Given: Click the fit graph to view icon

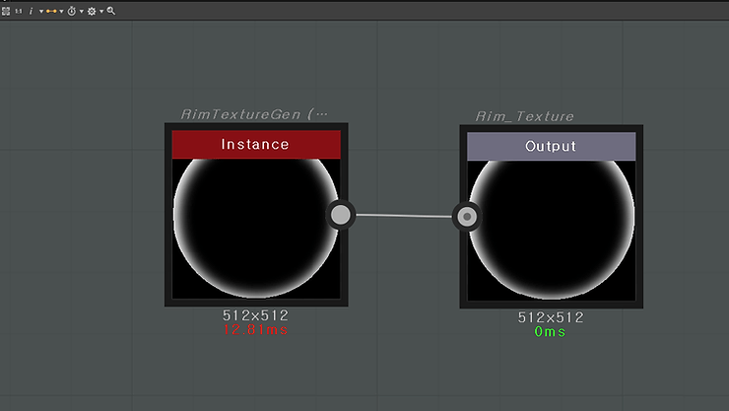Looking at the screenshot, I should pyautogui.click(x=6, y=10).
